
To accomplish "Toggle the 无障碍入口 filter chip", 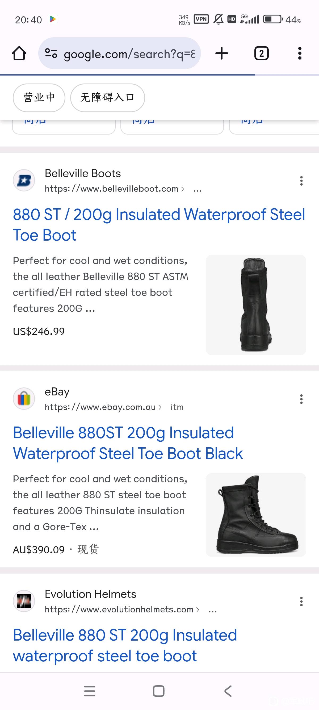I will (x=107, y=98).
